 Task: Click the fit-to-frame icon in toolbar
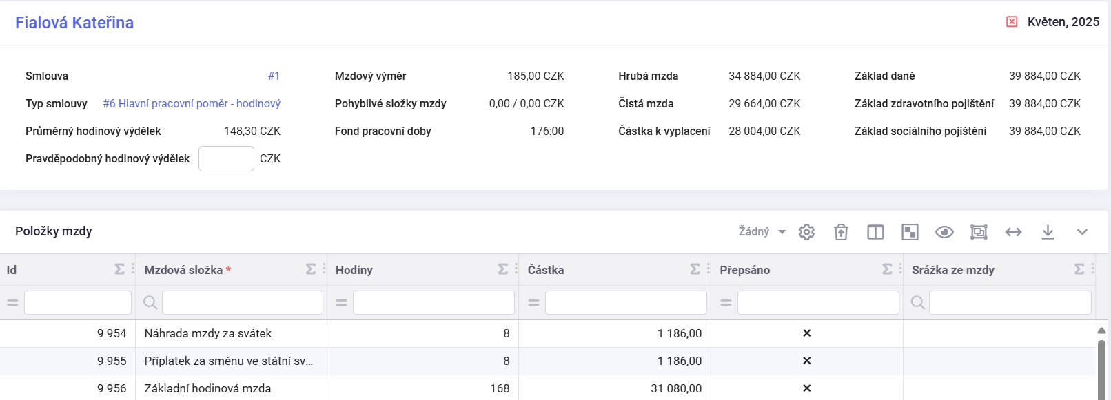tap(979, 232)
